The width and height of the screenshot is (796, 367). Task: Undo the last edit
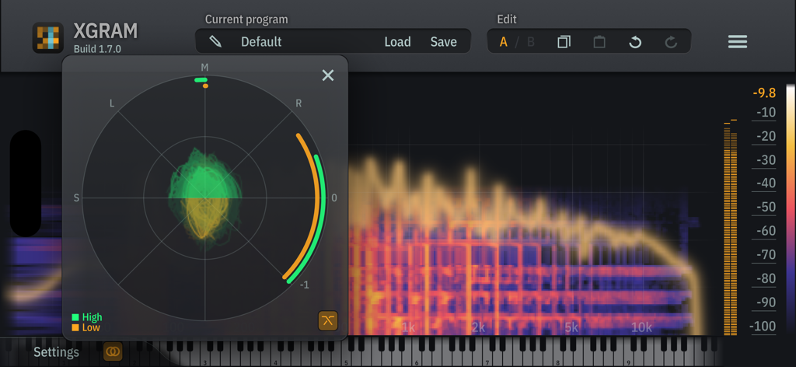pyautogui.click(x=635, y=42)
